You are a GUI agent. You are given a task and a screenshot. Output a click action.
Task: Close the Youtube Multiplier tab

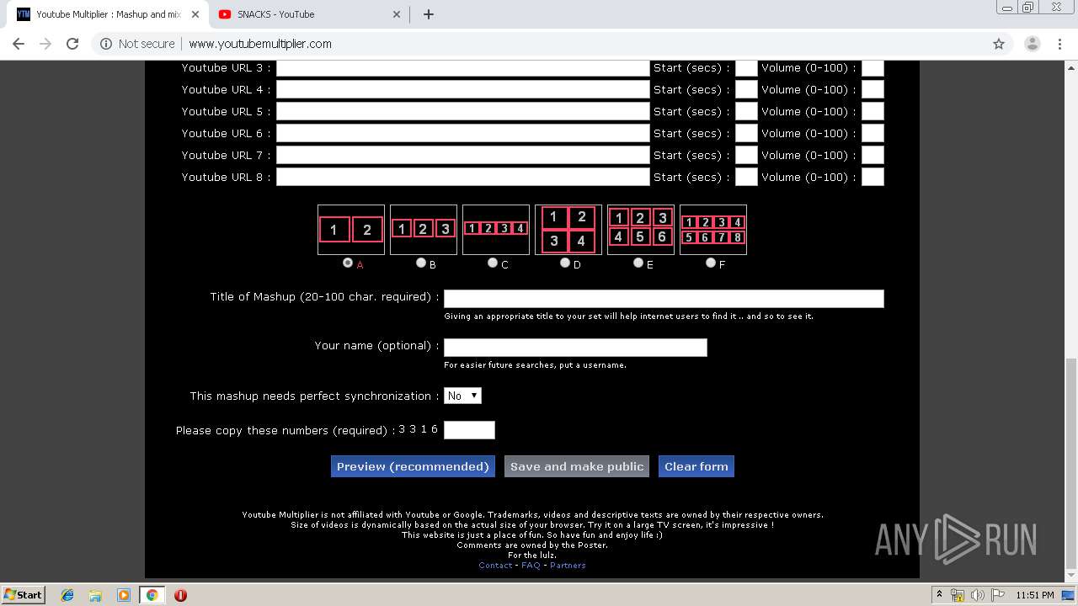click(x=194, y=14)
